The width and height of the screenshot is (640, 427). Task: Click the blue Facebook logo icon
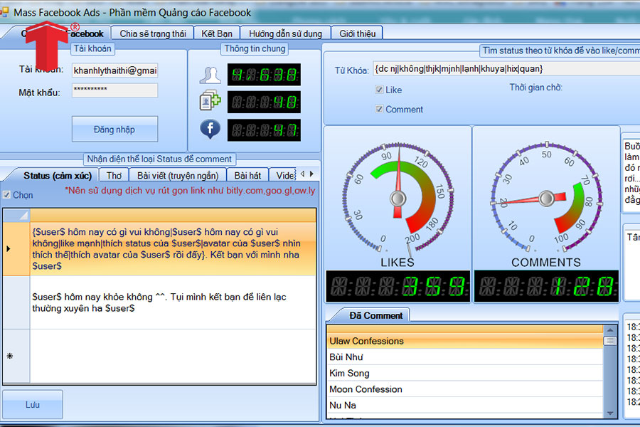(x=210, y=129)
